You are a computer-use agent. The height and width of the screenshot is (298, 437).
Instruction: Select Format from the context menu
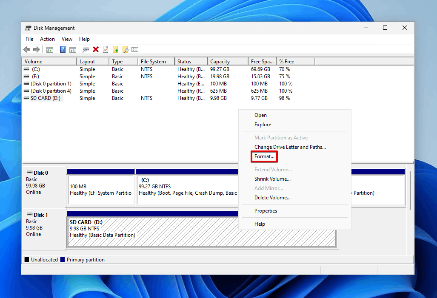[264, 156]
